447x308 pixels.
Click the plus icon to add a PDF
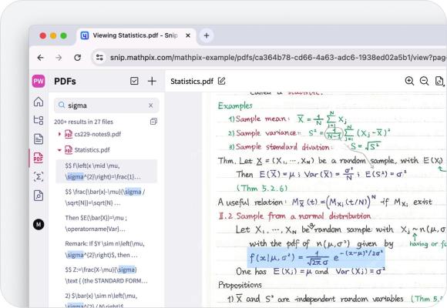(152, 81)
